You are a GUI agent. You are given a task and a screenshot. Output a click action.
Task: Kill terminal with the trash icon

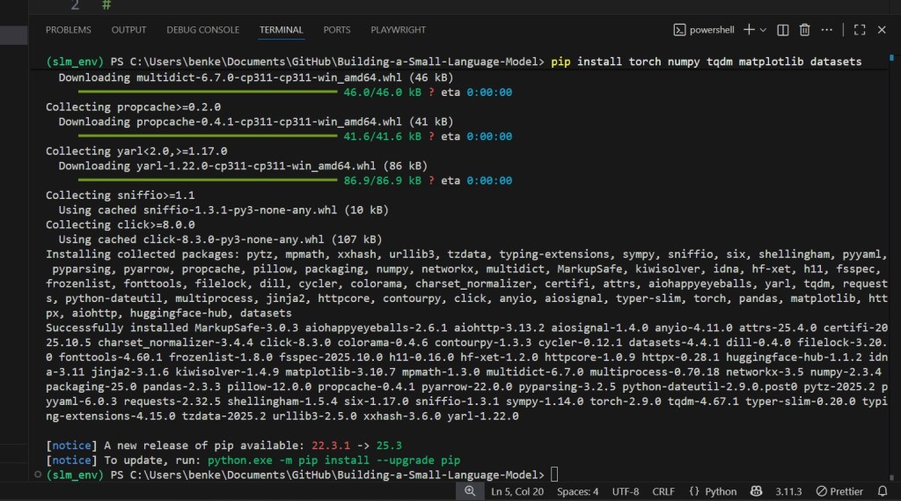(804, 30)
